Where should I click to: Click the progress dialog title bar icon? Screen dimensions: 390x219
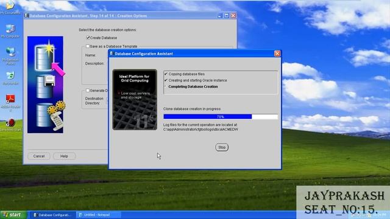112,54
